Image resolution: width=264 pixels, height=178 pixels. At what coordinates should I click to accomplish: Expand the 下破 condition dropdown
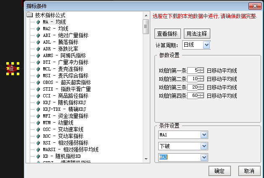click(204, 146)
